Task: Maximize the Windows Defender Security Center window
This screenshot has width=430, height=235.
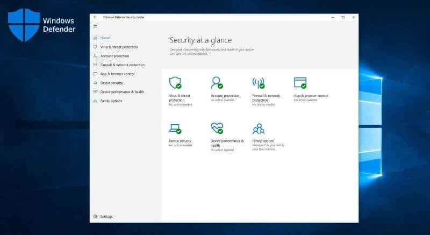Action: click(343, 17)
